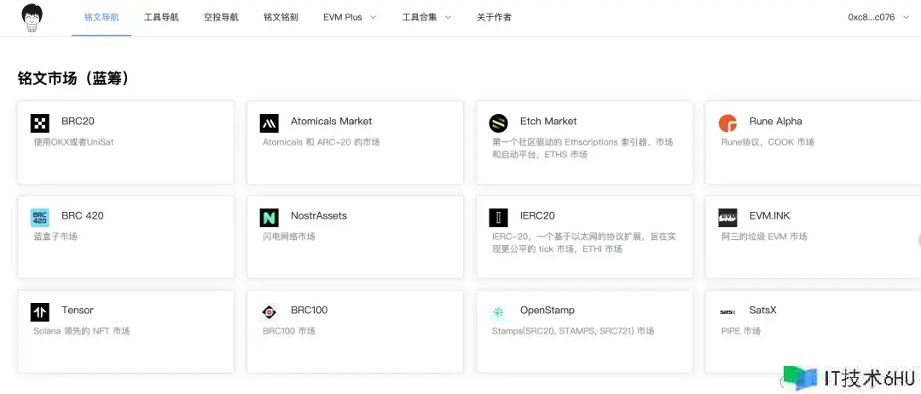Open the Atomicals Market title link
Viewport: 921px width, 394px height.
tap(331, 122)
